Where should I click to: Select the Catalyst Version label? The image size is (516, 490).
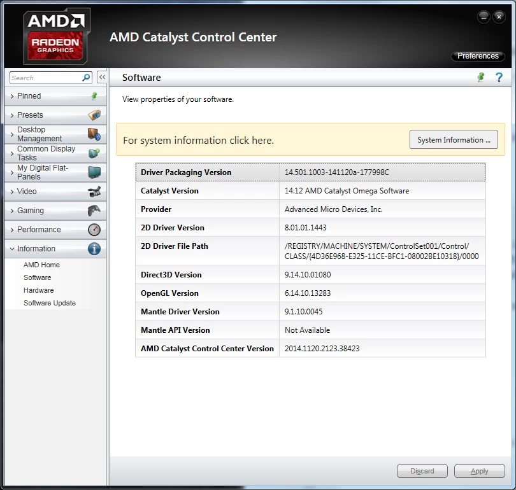[x=169, y=191]
